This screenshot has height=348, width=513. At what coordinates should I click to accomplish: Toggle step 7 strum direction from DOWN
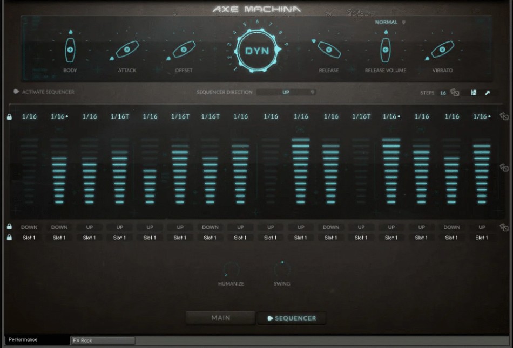pos(210,227)
